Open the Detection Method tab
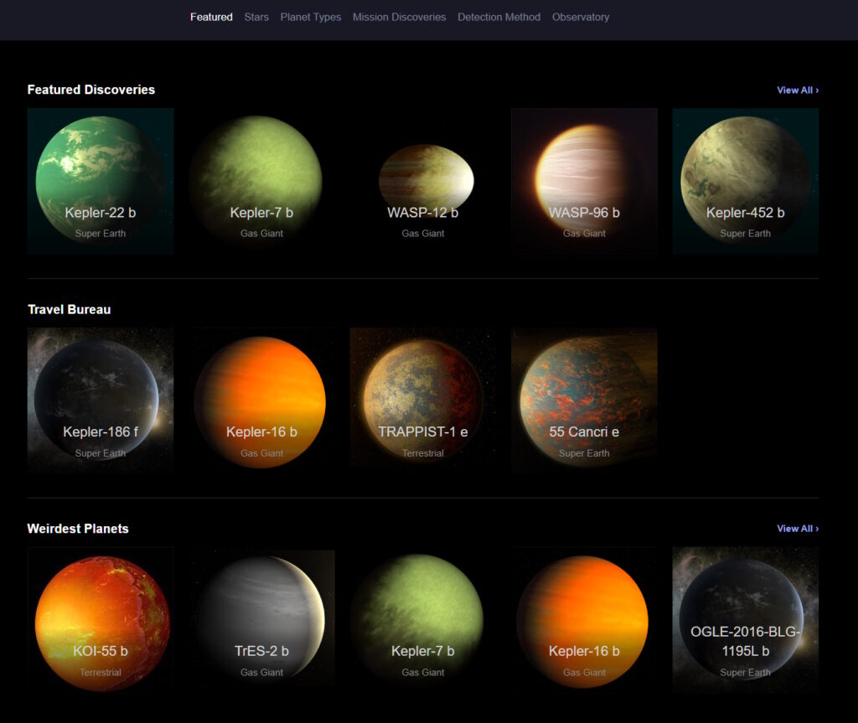This screenshot has height=723, width=858. pyautogui.click(x=499, y=17)
